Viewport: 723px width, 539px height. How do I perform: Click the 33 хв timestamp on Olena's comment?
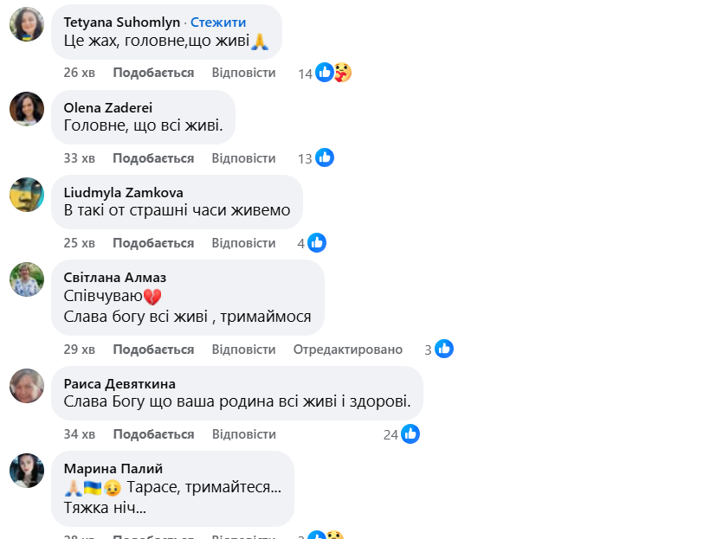tap(80, 158)
